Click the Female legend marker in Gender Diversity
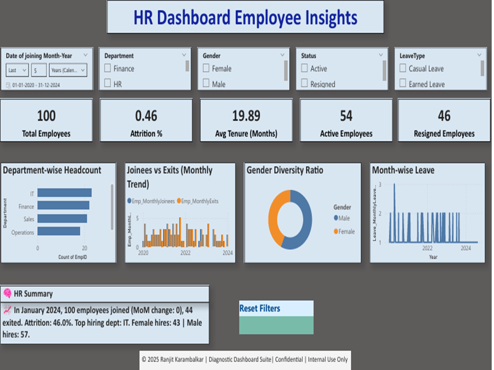494x370 pixels. pyautogui.click(x=336, y=231)
